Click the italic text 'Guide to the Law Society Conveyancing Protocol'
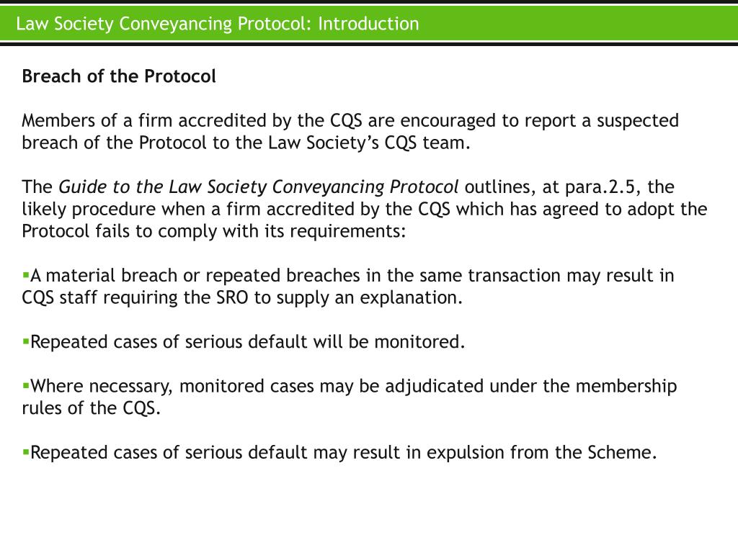 (259, 187)
